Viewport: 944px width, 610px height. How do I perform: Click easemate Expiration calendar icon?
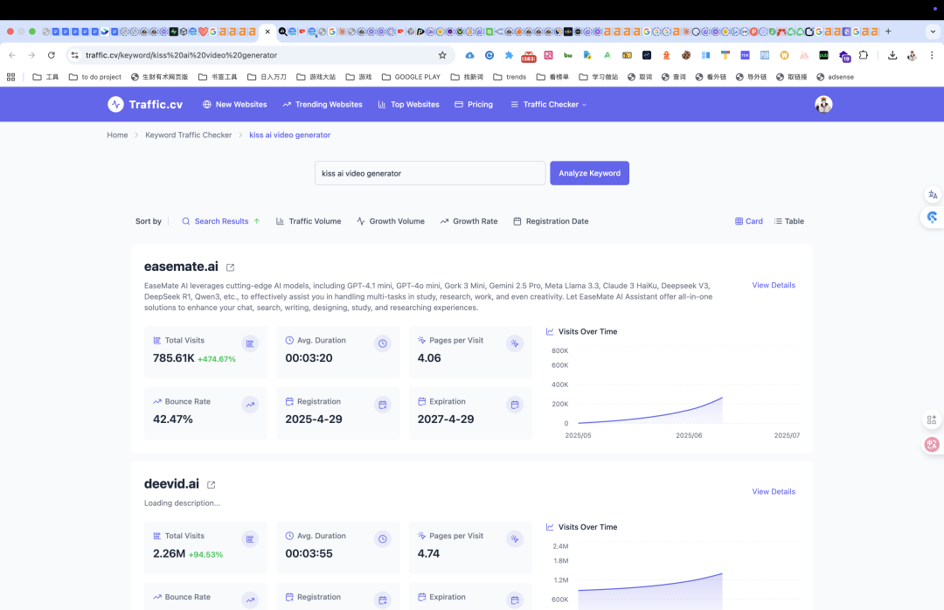pyautogui.click(x=515, y=405)
